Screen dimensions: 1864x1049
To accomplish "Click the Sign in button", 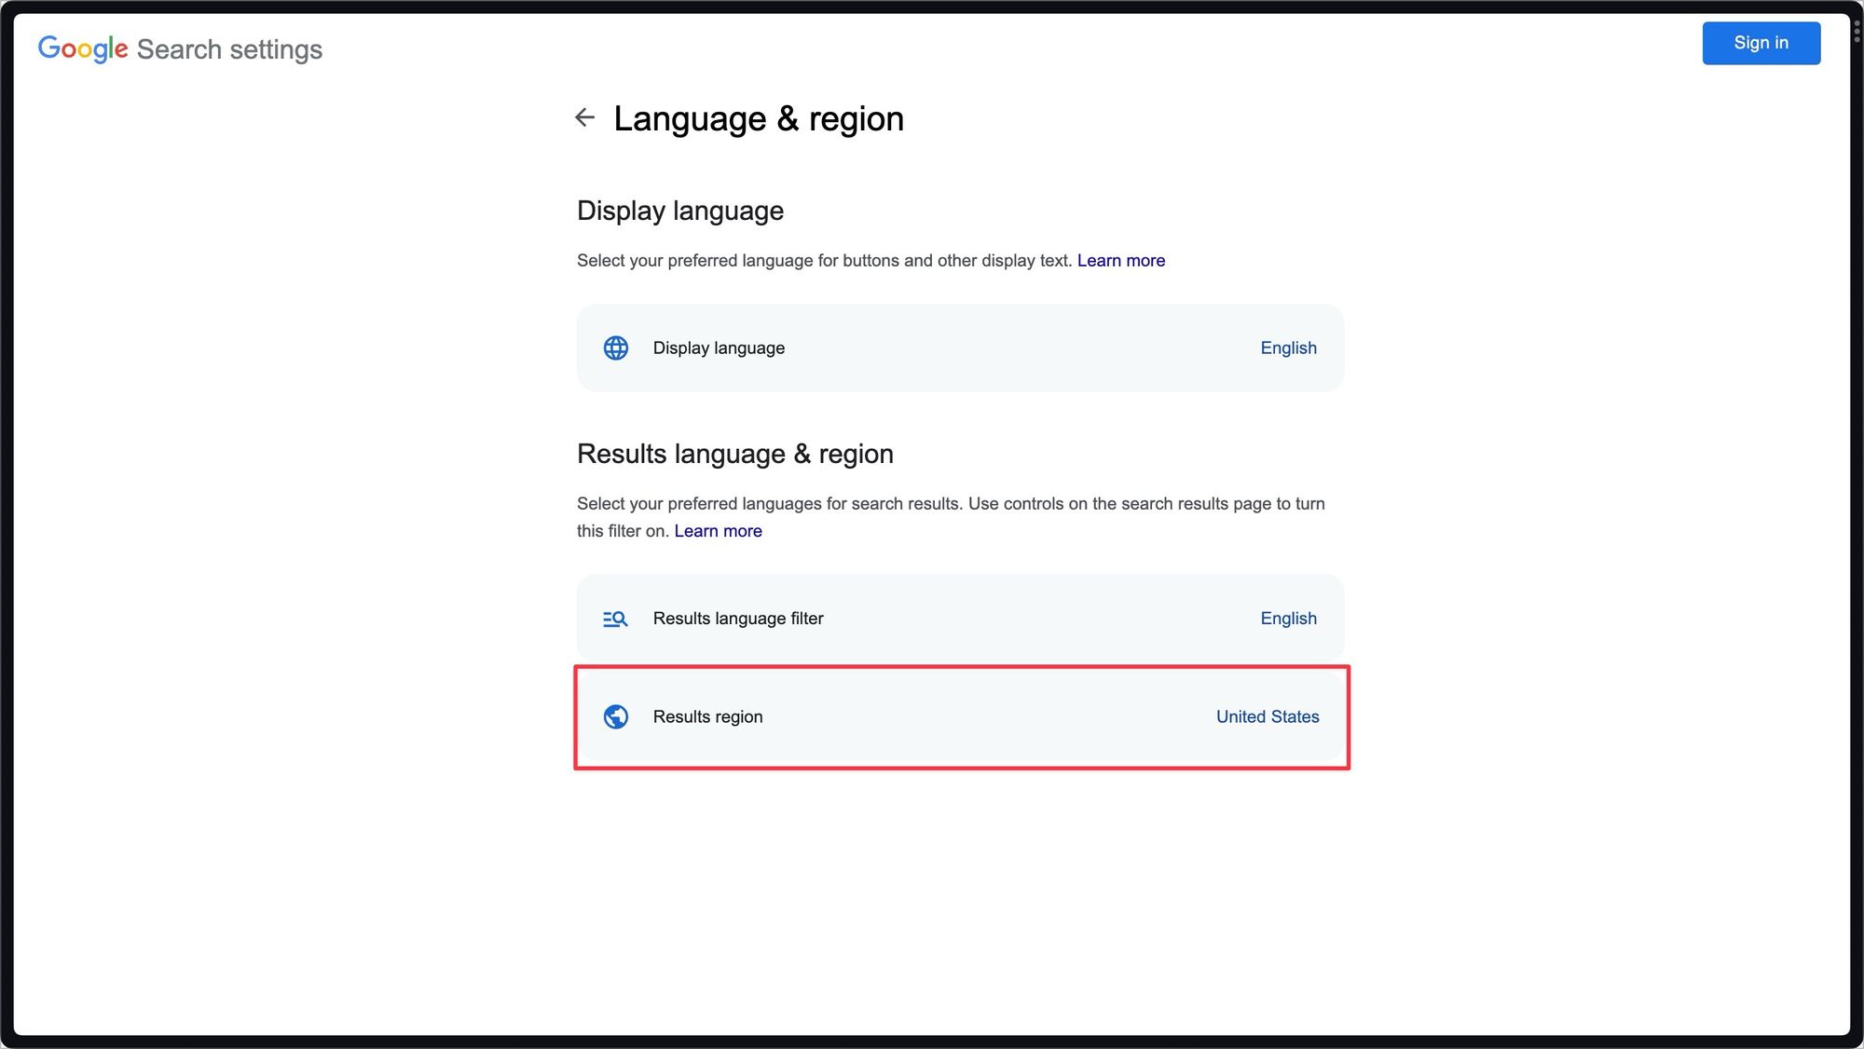I will [1761, 44].
